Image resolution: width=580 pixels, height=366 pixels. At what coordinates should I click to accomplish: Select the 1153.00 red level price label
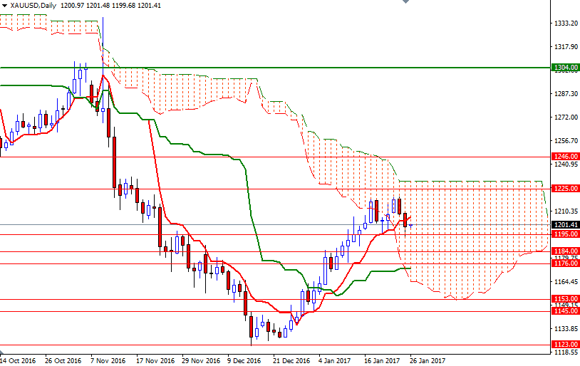coord(565,299)
